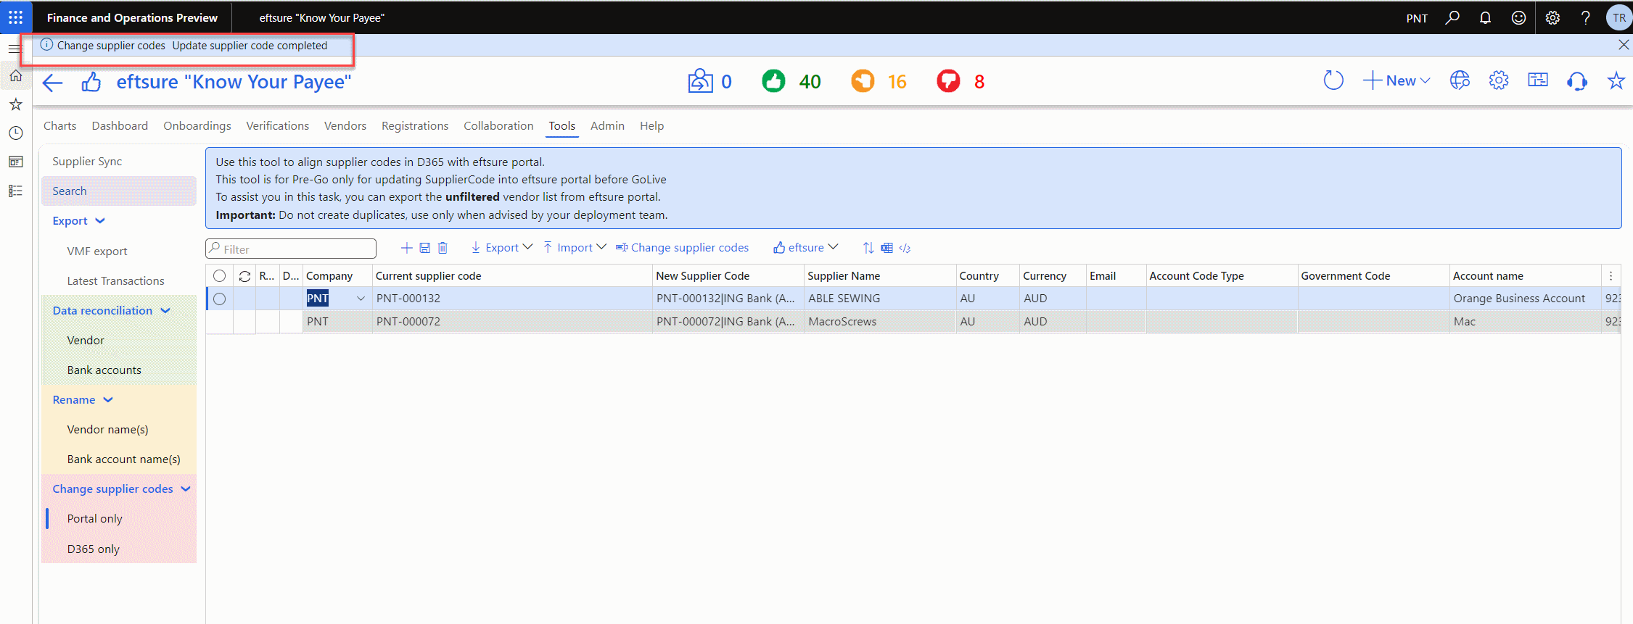The height and width of the screenshot is (624, 1633).
Task: Open the Company dropdown arrow in the first row
Action: tap(361, 299)
